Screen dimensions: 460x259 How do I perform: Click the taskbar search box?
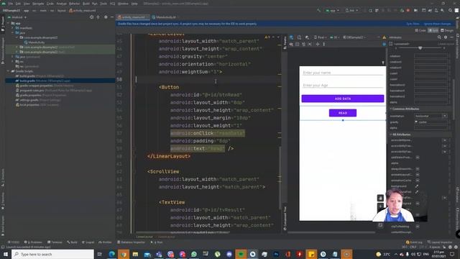point(52,254)
